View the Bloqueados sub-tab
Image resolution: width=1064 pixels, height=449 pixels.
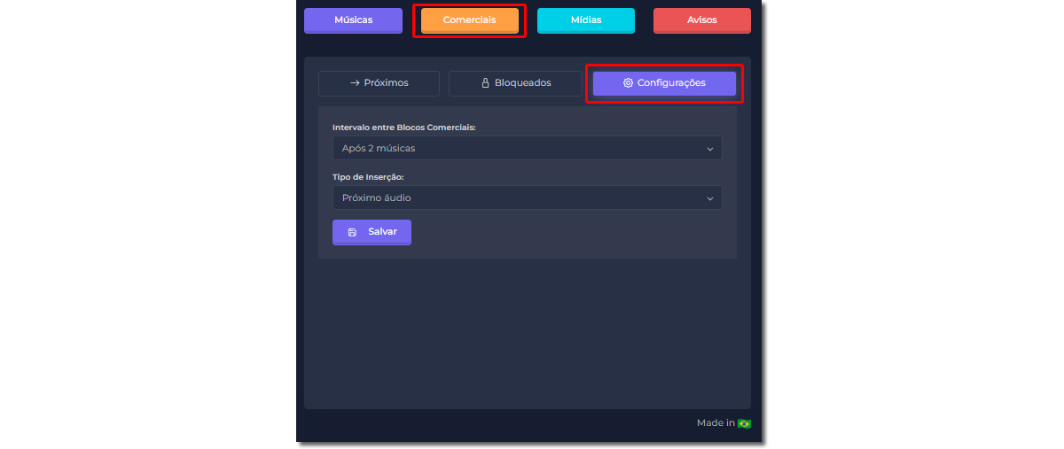(x=515, y=83)
